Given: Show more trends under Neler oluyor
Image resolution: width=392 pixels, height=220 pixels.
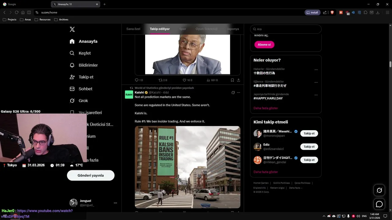Looking at the screenshot, I should (266, 108).
